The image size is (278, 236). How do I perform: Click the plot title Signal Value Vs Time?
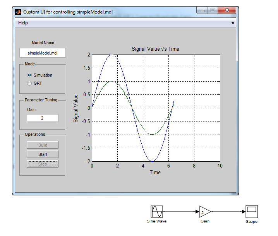(155, 49)
